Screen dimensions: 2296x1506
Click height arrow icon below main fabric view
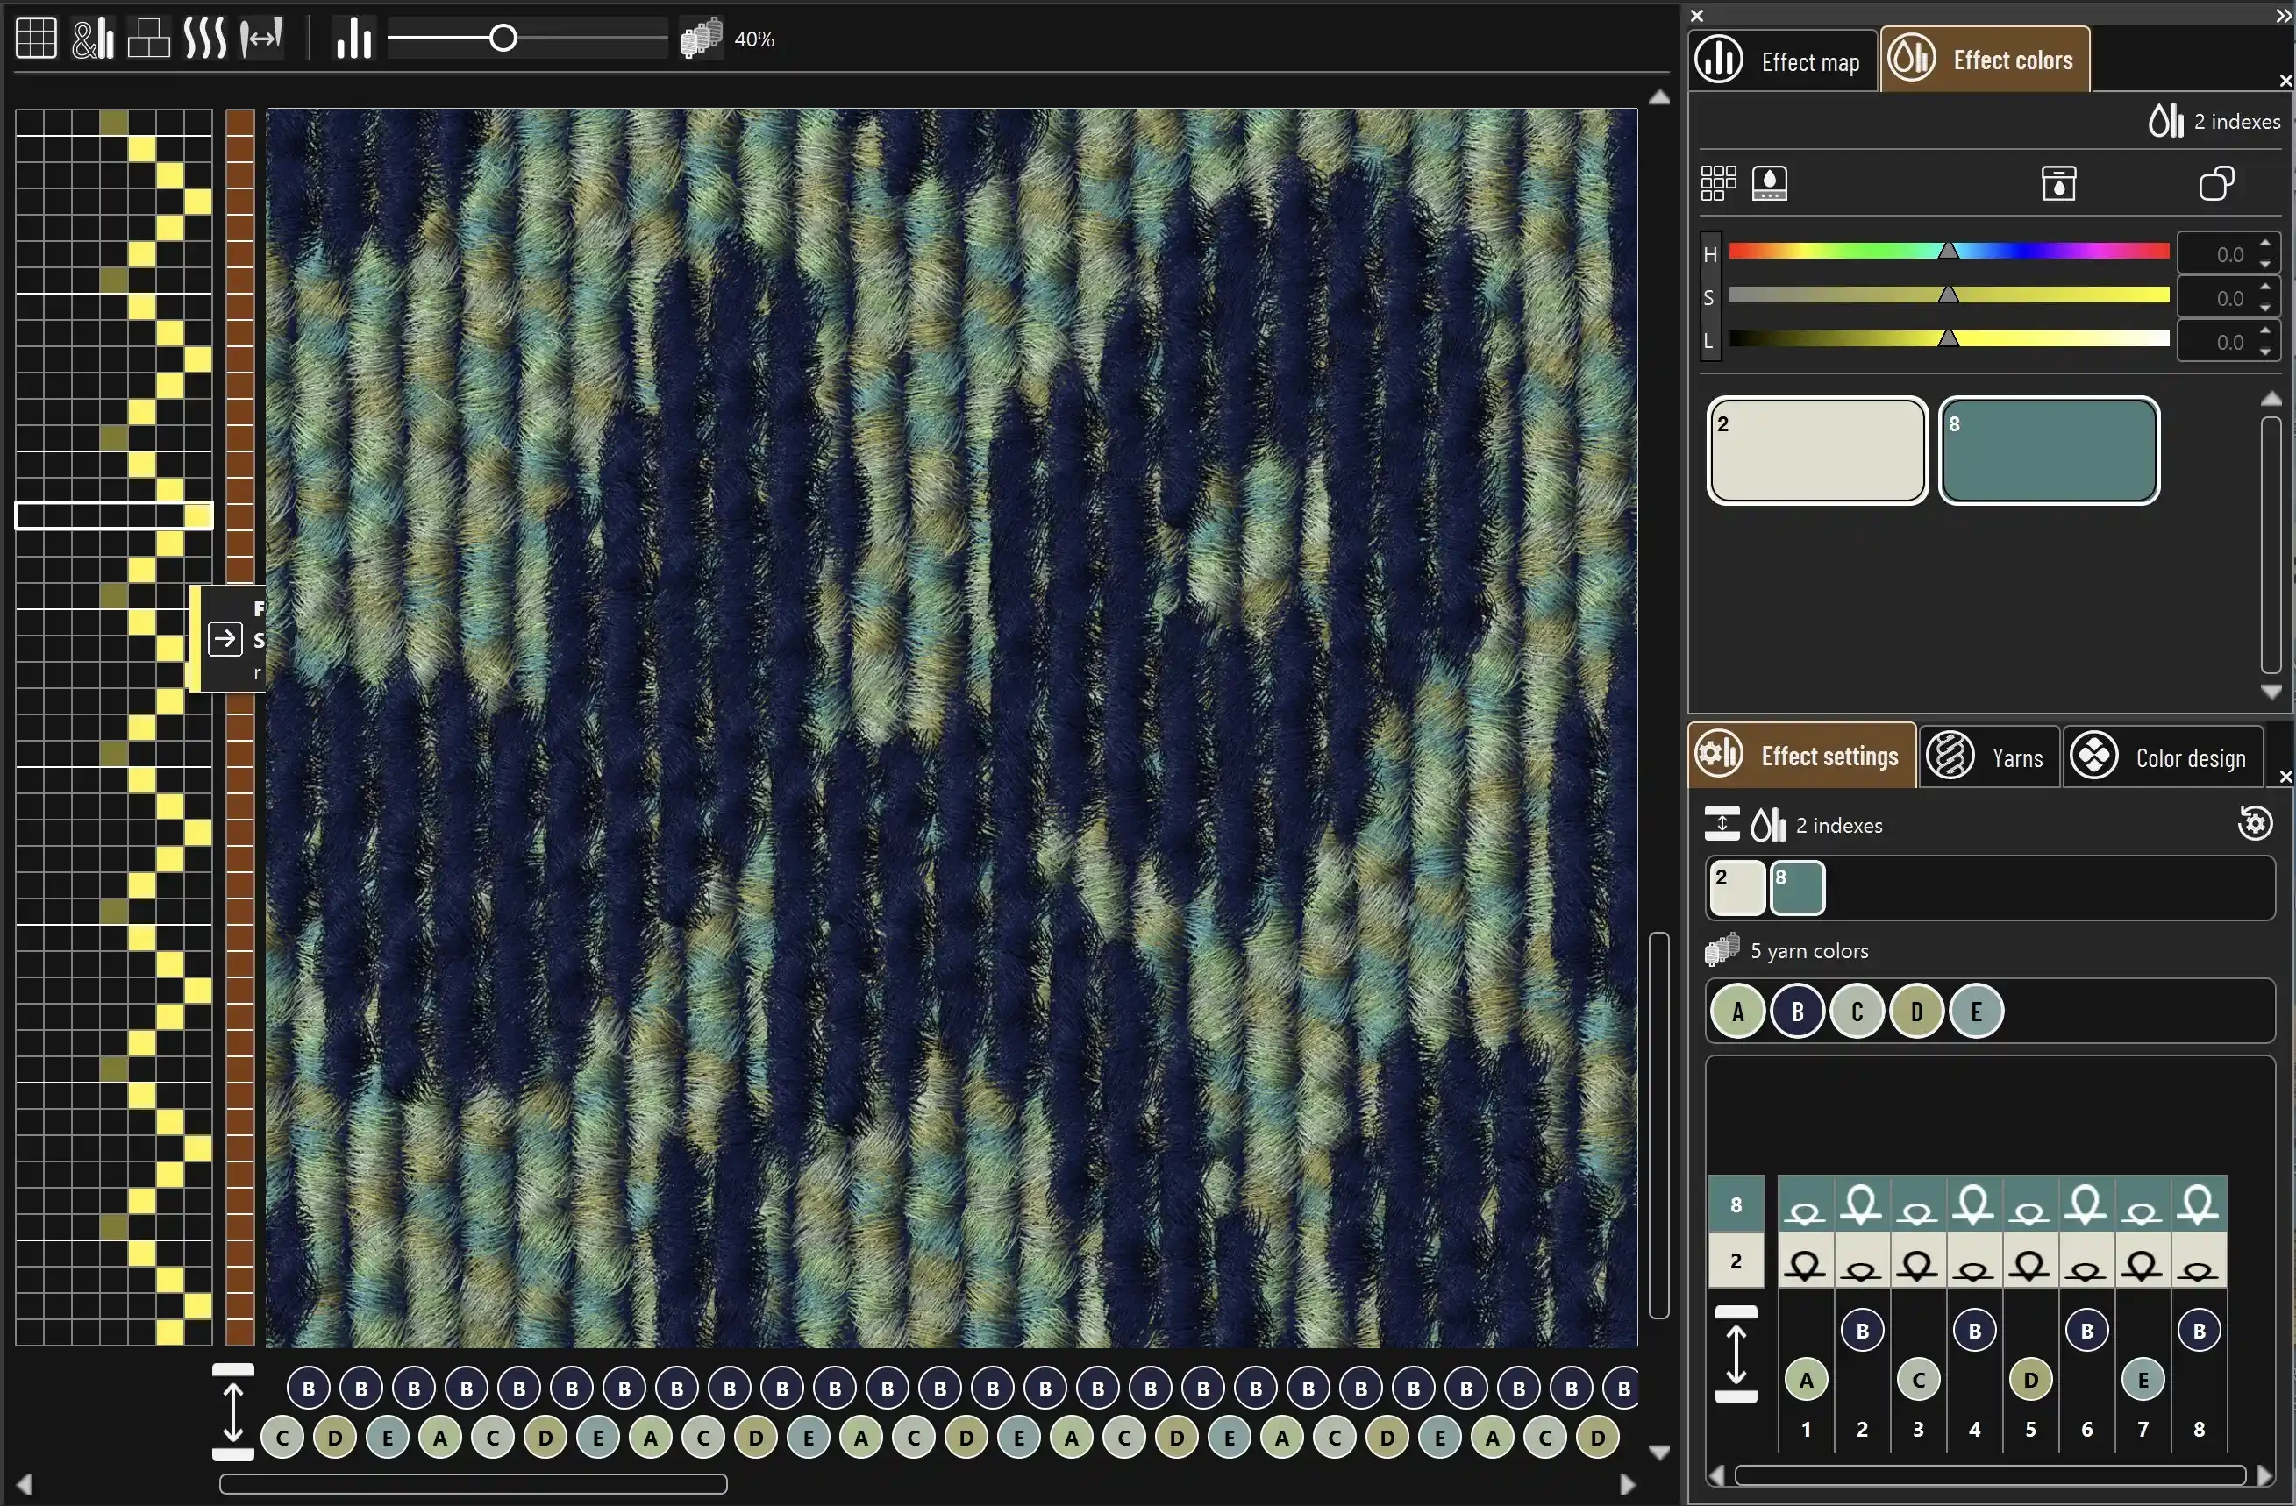tap(232, 1412)
